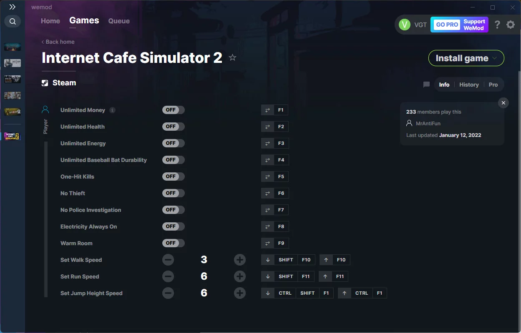Open the Left 4 Dead 2 sidebar thumbnail

(x=13, y=112)
